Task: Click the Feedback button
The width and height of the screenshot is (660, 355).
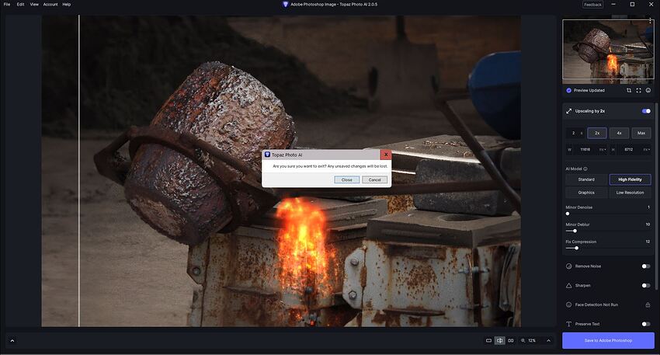Action: pyautogui.click(x=592, y=5)
